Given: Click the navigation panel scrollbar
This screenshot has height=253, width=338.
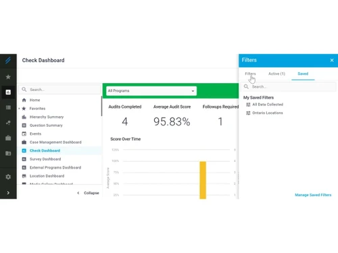Looking at the screenshot, I should point(101,106).
